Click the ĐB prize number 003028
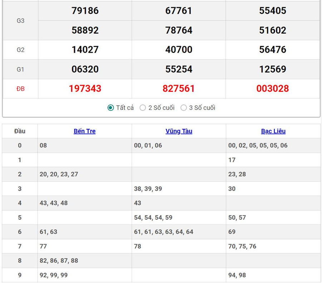Viewport: 322px width, 283px height. pos(273,89)
